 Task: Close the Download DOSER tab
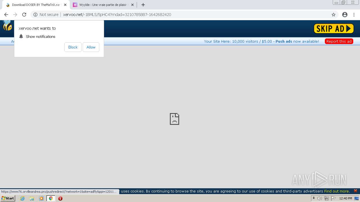pyautogui.click(x=65, y=5)
